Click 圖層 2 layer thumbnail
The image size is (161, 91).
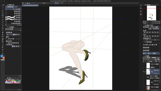148,66
